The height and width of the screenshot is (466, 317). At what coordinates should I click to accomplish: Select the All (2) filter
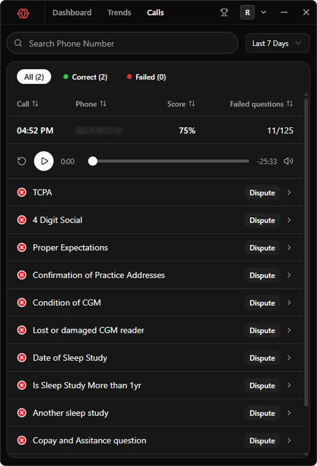[34, 77]
